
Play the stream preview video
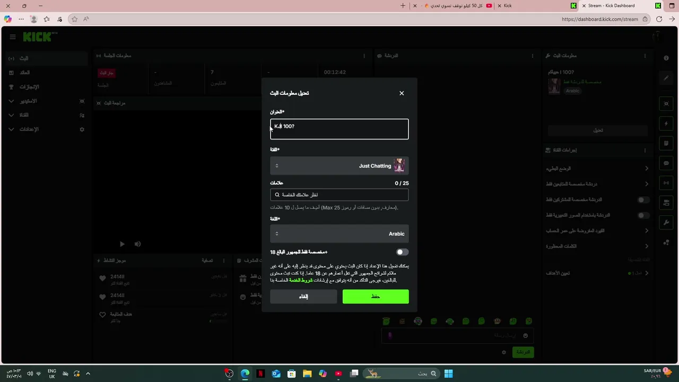coord(122,244)
